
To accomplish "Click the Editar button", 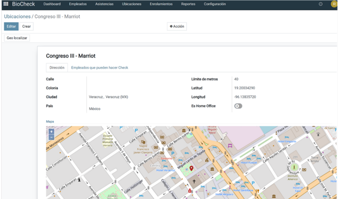I will [x=11, y=26].
